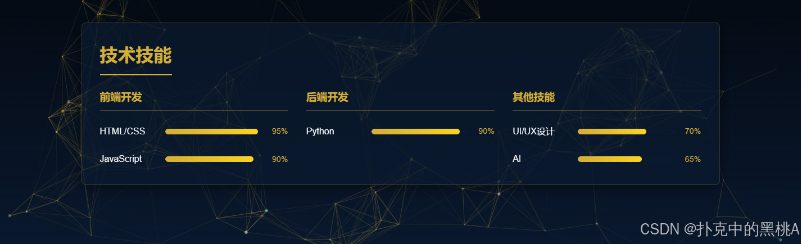Click the 90% value beside JavaScript

[280, 159]
